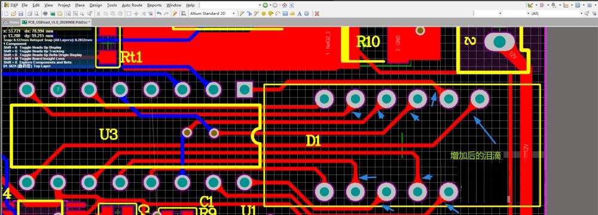Viewport: 598px width, 215px height.
Task: Click the Open document folder icon
Action: [13, 14]
